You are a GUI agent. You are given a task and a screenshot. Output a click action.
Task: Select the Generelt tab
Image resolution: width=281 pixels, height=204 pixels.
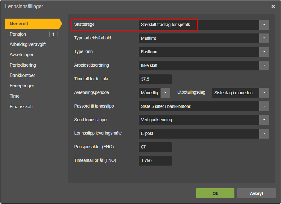tap(33, 24)
